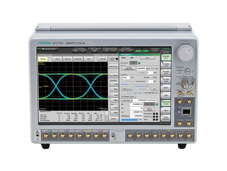Show the EYE/Pulse Scope panel
The image size is (227, 171).
166,103
